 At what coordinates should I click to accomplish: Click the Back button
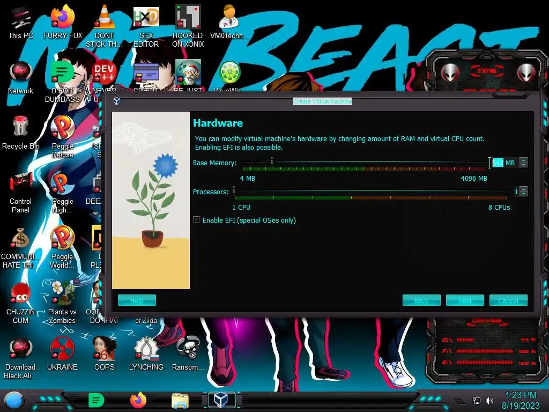[421, 300]
